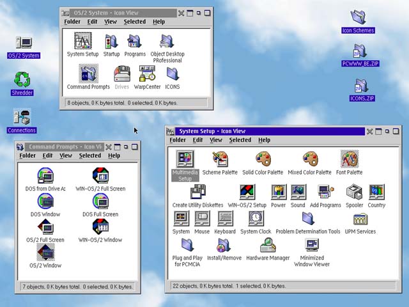This screenshot has width=409, height=307.
Task: Select Object Desktop Professional folder icon
Action: [167, 42]
